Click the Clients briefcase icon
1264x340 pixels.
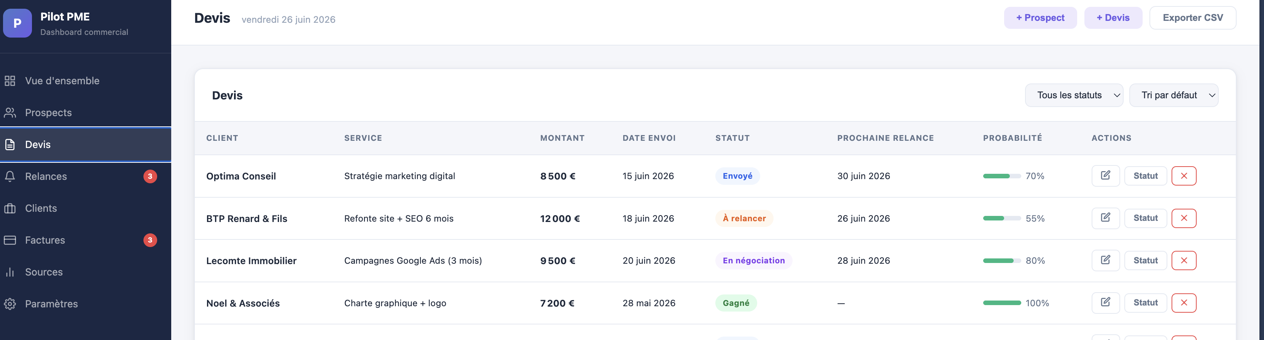coord(10,208)
